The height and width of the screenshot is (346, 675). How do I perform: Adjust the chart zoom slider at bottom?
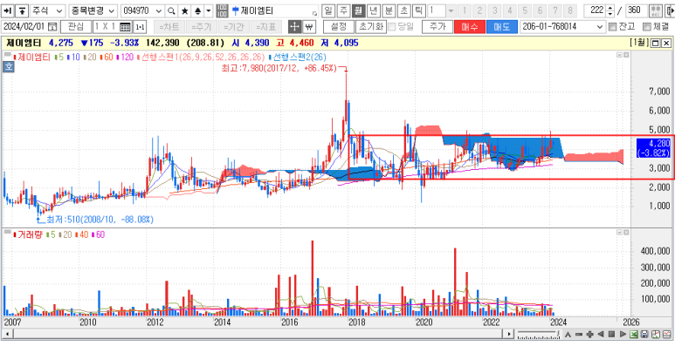tap(539, 334)
